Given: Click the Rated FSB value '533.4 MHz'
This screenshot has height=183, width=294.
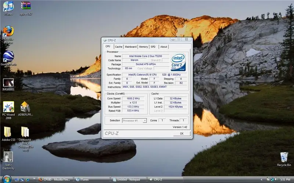Looking at the screenshot, I should (133, 111).
